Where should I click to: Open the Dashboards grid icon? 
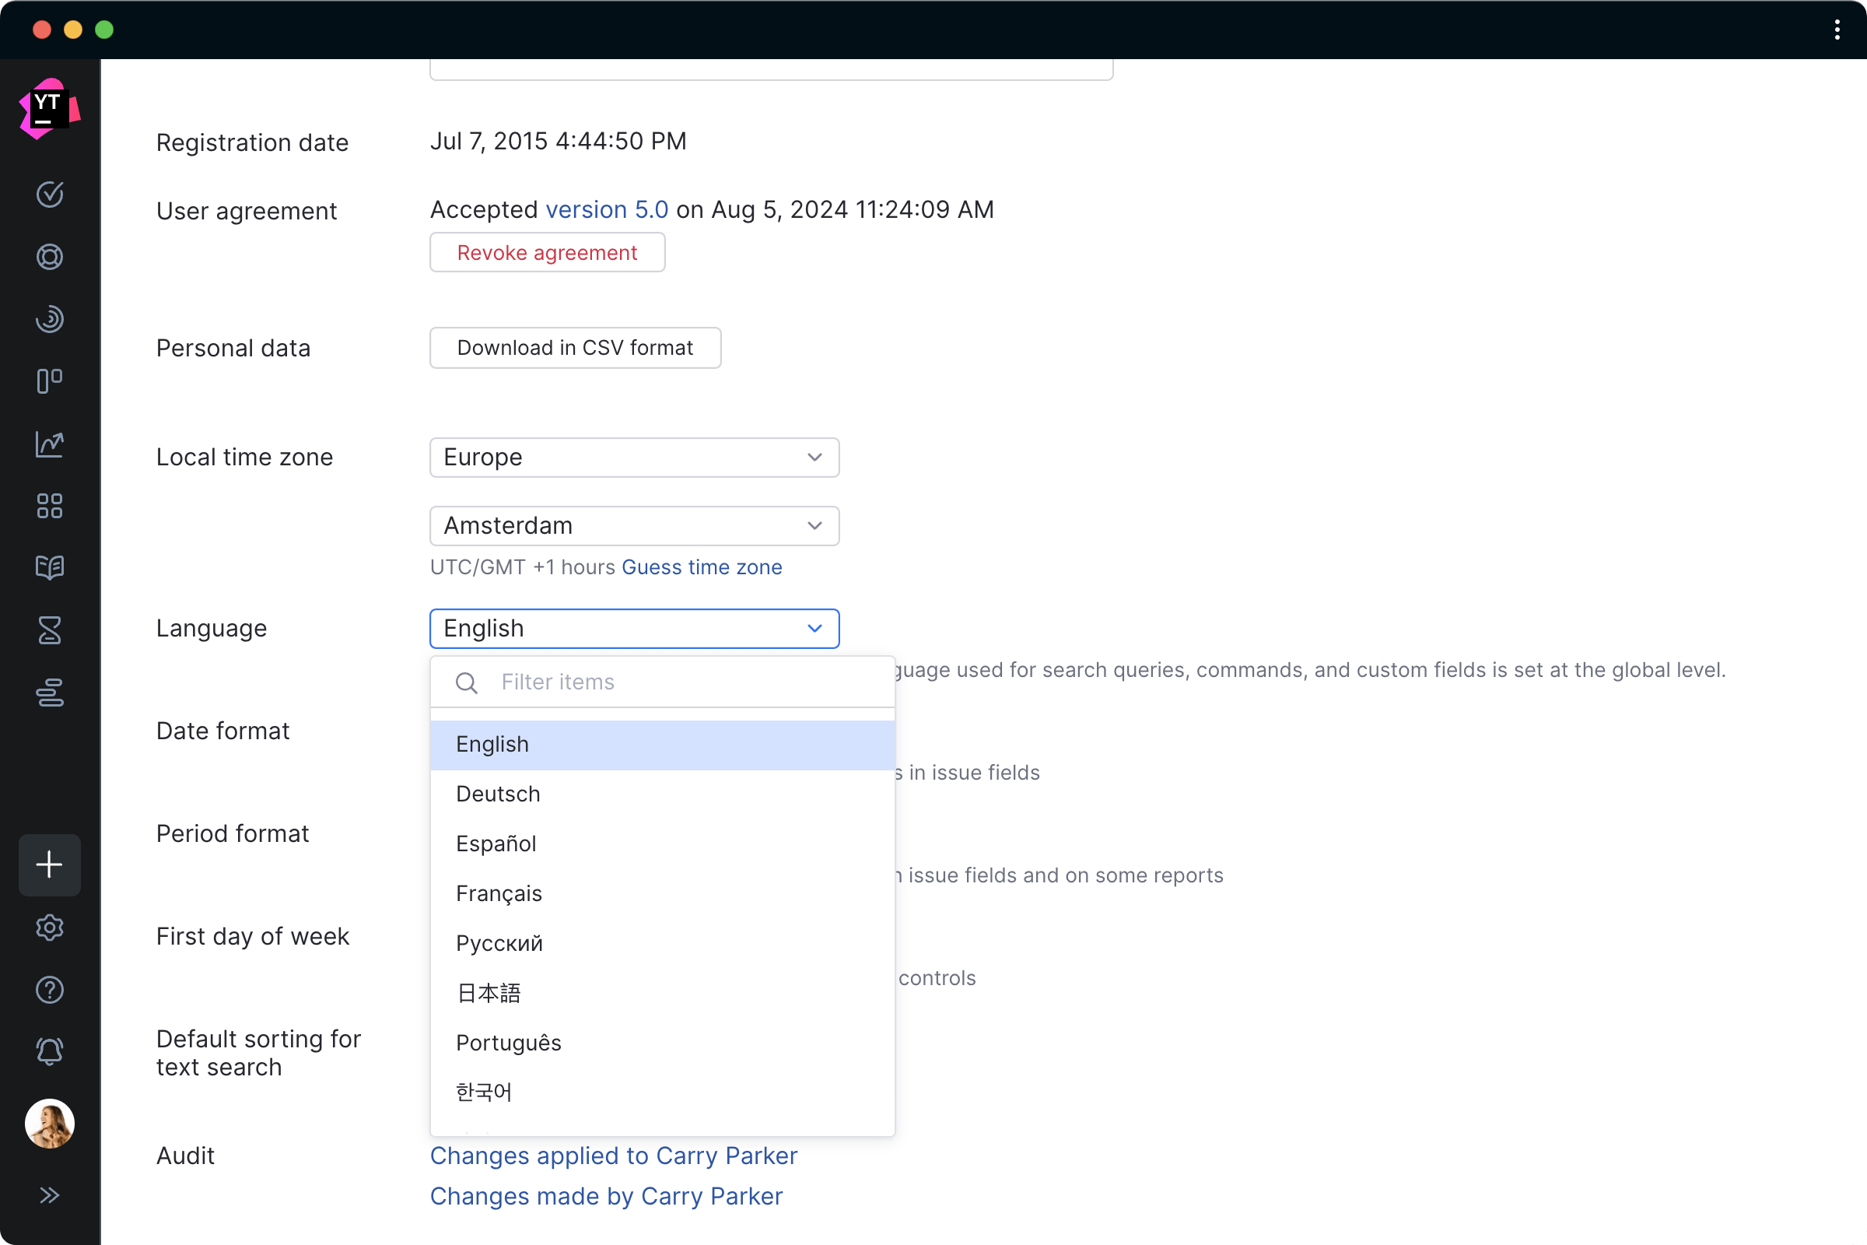coord(49,507)
